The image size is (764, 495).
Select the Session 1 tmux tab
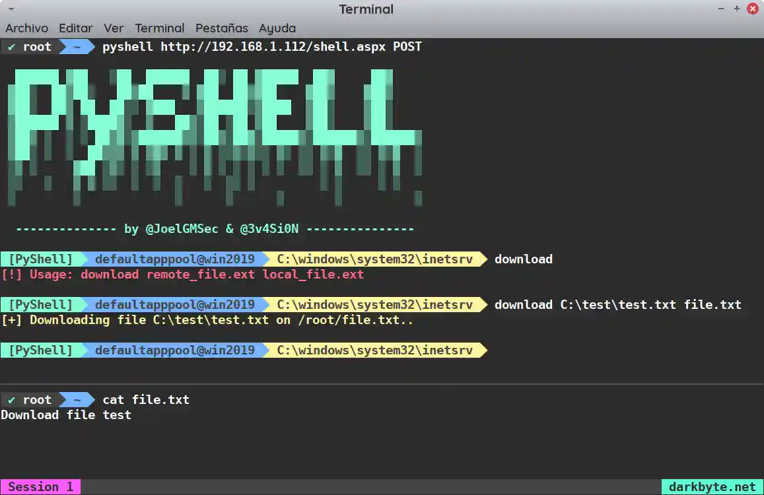pos(40,486)
